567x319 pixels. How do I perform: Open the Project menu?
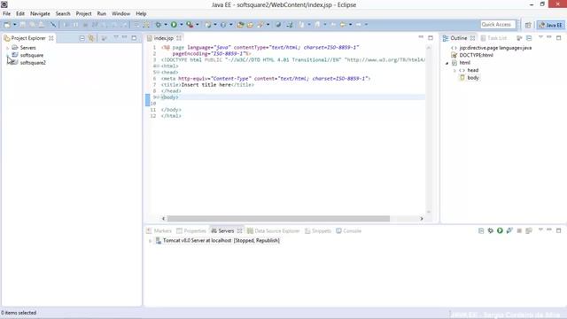tap(83, 14)
